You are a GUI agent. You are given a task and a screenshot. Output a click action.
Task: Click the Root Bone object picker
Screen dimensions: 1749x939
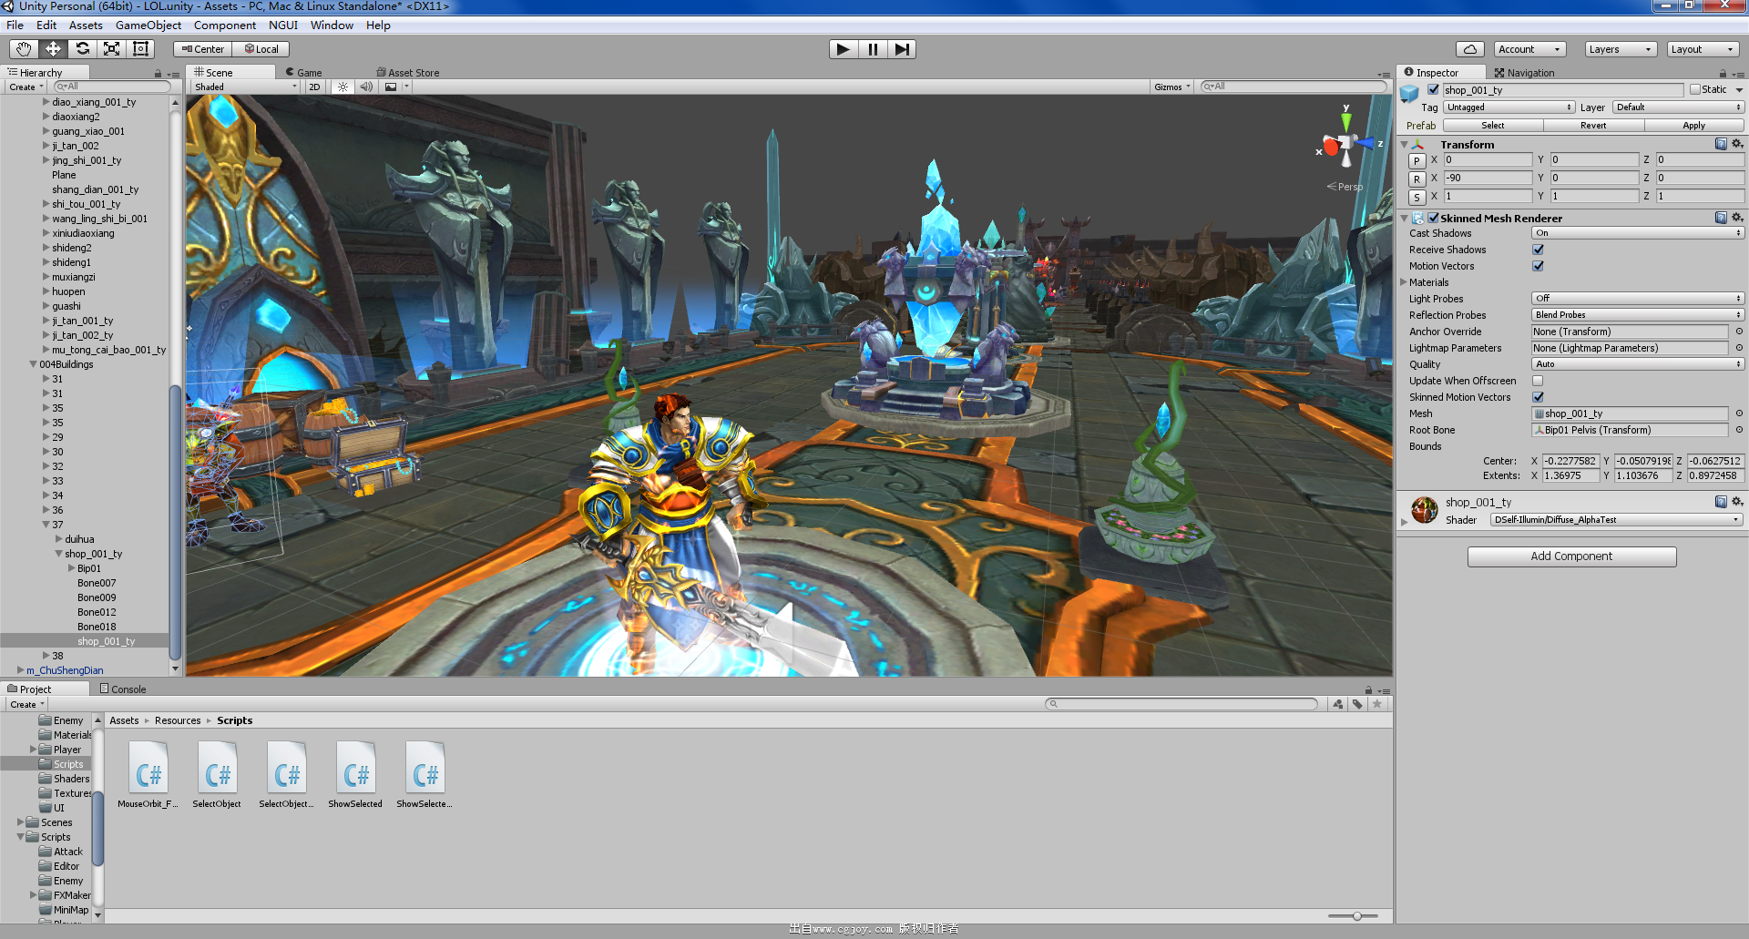(1739, 430)
